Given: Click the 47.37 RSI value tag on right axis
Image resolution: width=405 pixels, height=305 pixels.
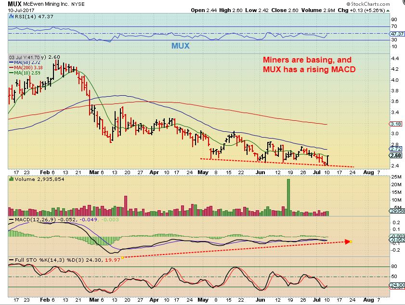Looking at the screenshot, I should click(x=397, y=34).
